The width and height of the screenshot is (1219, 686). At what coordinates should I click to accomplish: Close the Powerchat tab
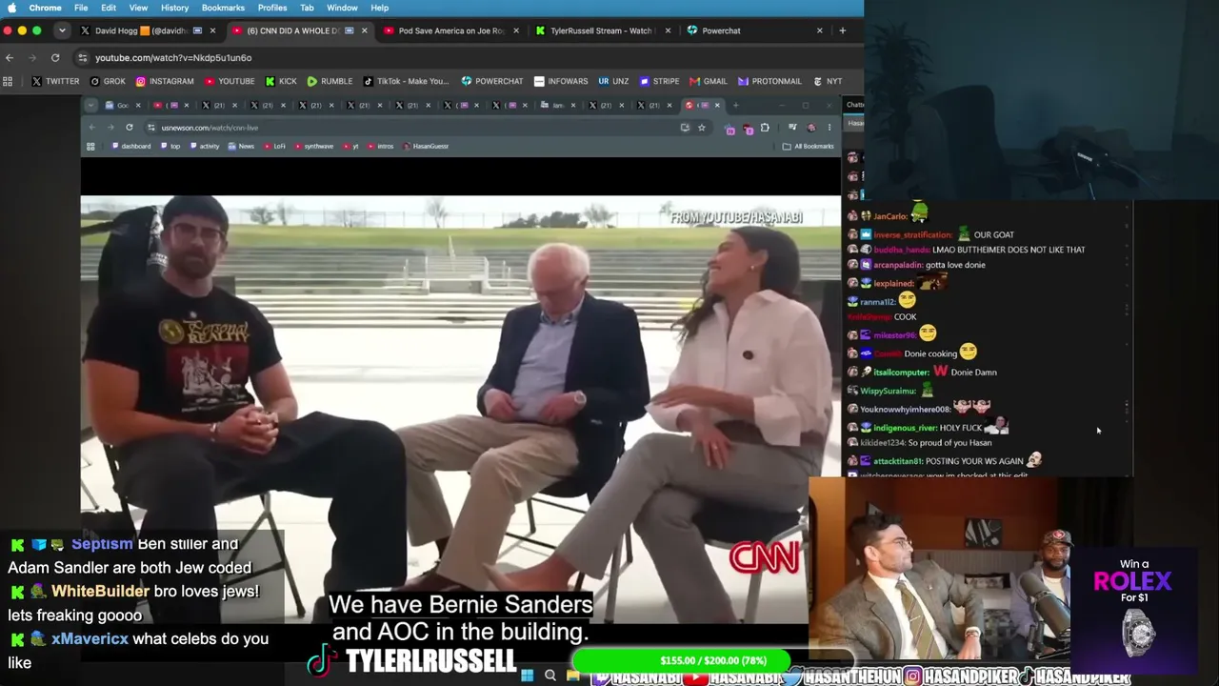819,30
